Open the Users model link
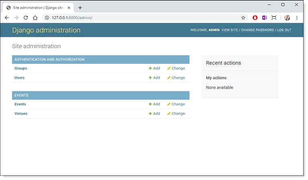Viewport: 308px width, 180px height. coord(19,78)
